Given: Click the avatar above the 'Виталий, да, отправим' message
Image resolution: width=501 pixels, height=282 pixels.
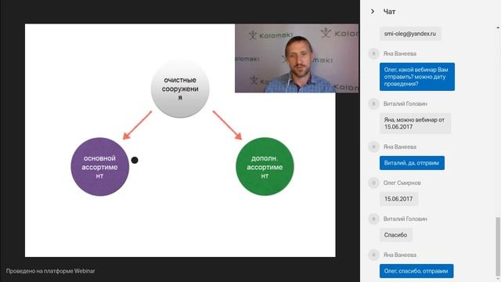Looking at the screenshot, I should pyautogui.click(x=373, y=147).
